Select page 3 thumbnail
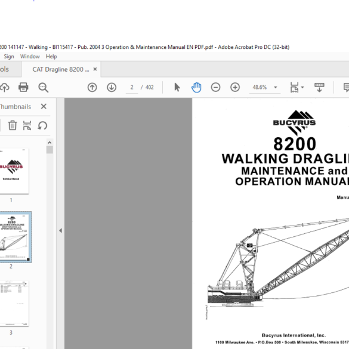The height and width of the screenshot is (349, 349). pos(14,304)
